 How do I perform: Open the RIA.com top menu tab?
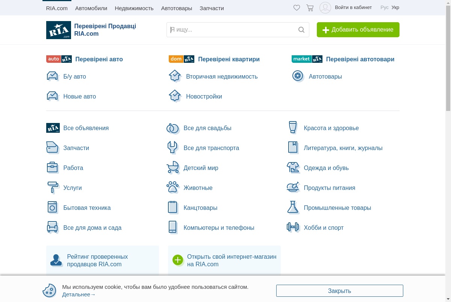point(57,8)
